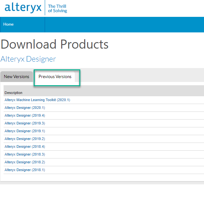Viewport: 204px width, 198px height.
Task: Click The Thrill of Solving tagline
Action: [x=57, y=8]
